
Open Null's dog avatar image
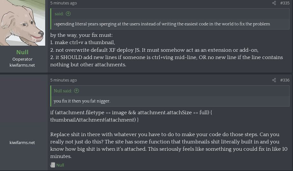22,23
